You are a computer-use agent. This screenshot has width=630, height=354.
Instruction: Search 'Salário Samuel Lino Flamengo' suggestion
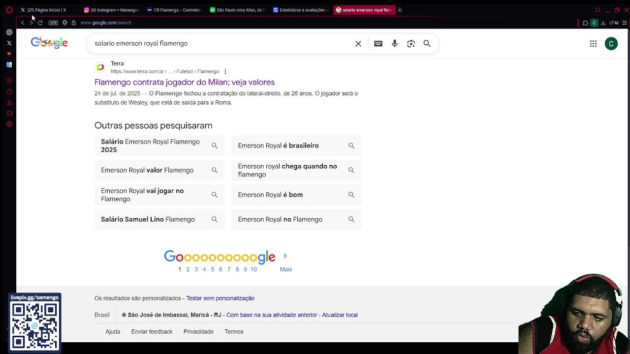coord(159,219)
